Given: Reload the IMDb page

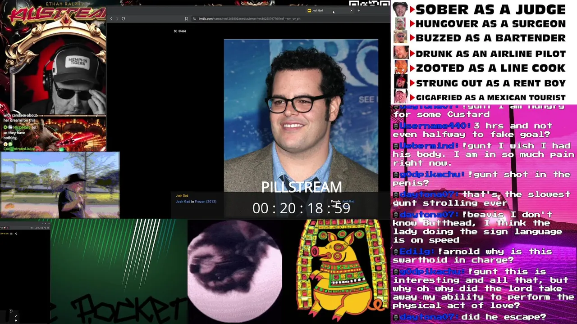Looking at the screenshot, I should click(x=123, y=18).
